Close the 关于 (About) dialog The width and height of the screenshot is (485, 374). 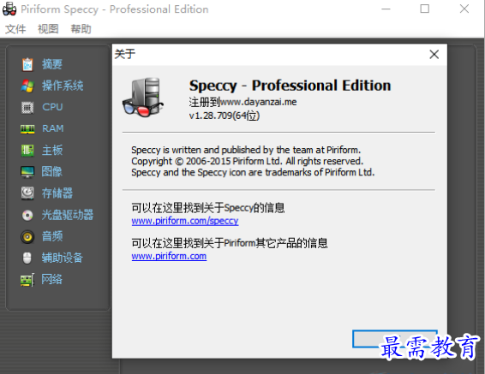(434, 55)
